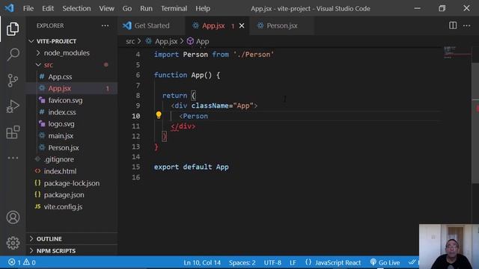Click the VS Code logo icon in title bar
Screen dimensions: 479x269
9,8
